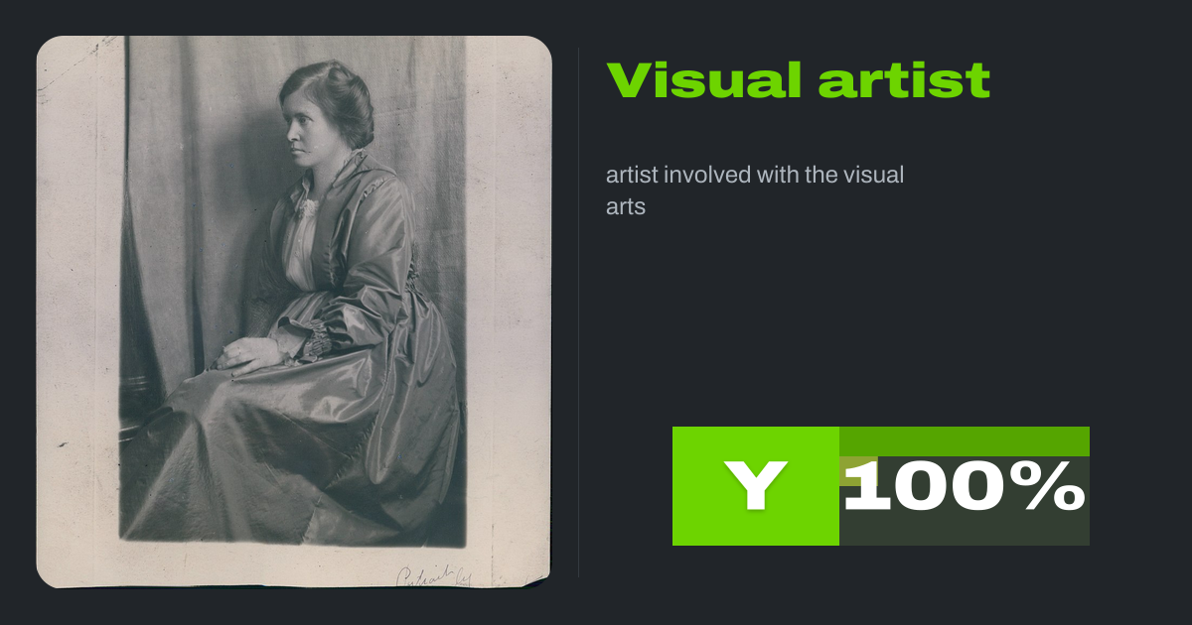Open the Visual artist heading

(799, 80)
